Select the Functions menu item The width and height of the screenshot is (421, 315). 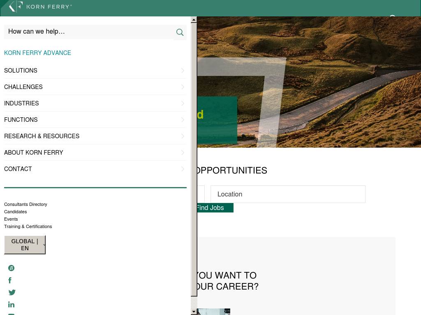(x=21, y=120)
